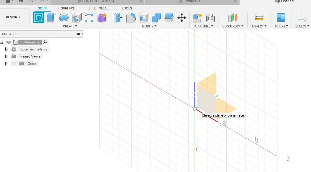
Task: Open the Inspect dropdown menu
Action: point(259,26)
